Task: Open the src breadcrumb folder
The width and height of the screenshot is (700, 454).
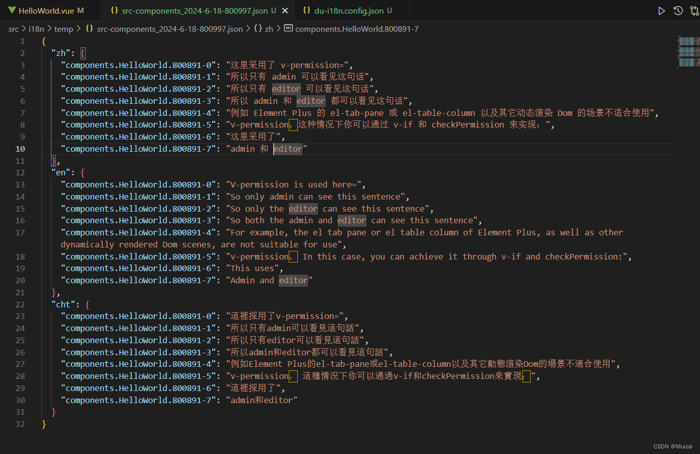Action: [14, 29]
